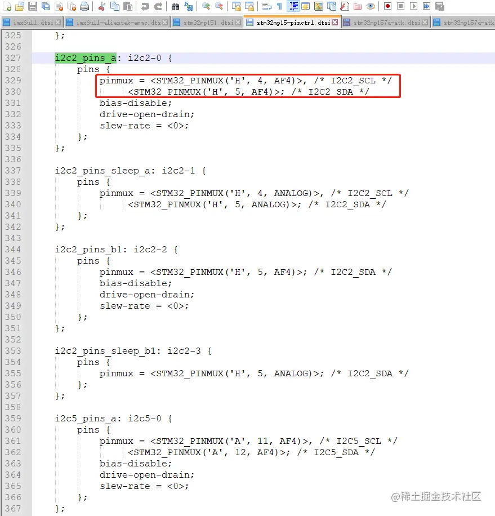Click line number 359 in the margin
Screen dimensions: 495x516
click(x=13, y=419)
